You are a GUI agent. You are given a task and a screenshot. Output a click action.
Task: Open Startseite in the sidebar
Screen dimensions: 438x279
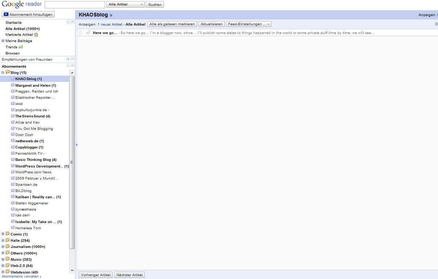point(14,23)
